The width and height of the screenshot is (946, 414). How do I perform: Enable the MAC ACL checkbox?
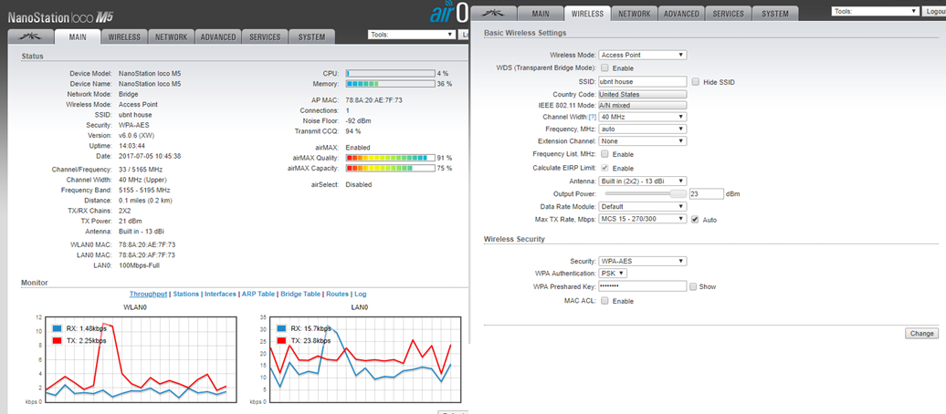(604, 300)
